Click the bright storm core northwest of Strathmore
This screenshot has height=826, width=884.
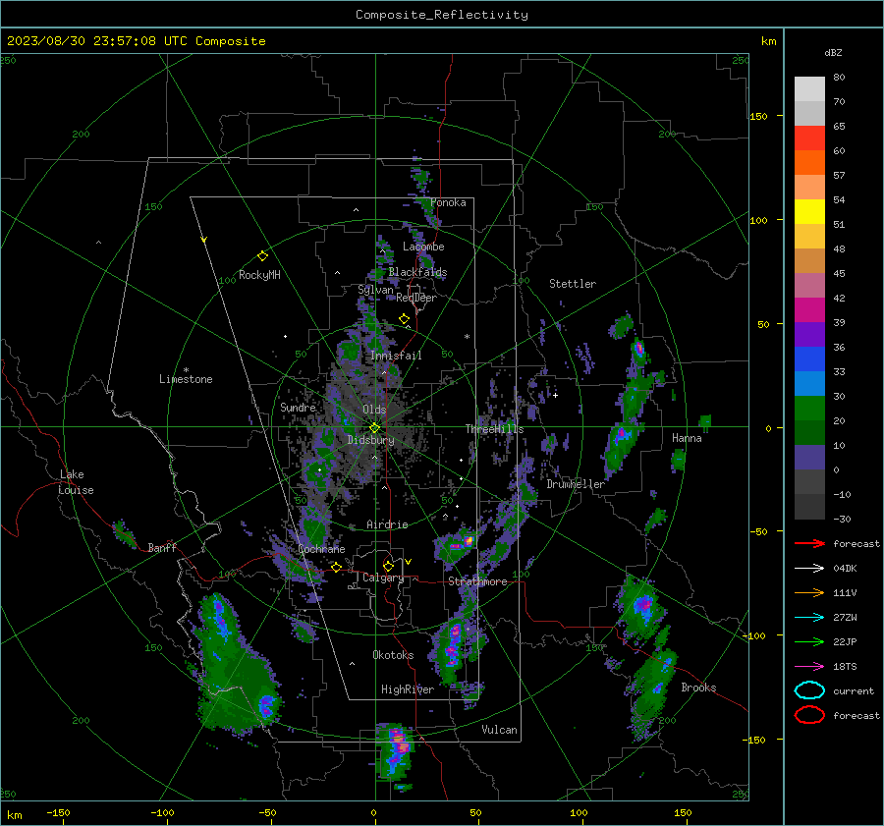click(x=468, y=541)
